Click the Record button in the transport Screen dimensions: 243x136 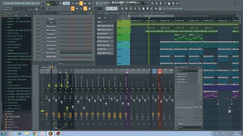(61, 3)
